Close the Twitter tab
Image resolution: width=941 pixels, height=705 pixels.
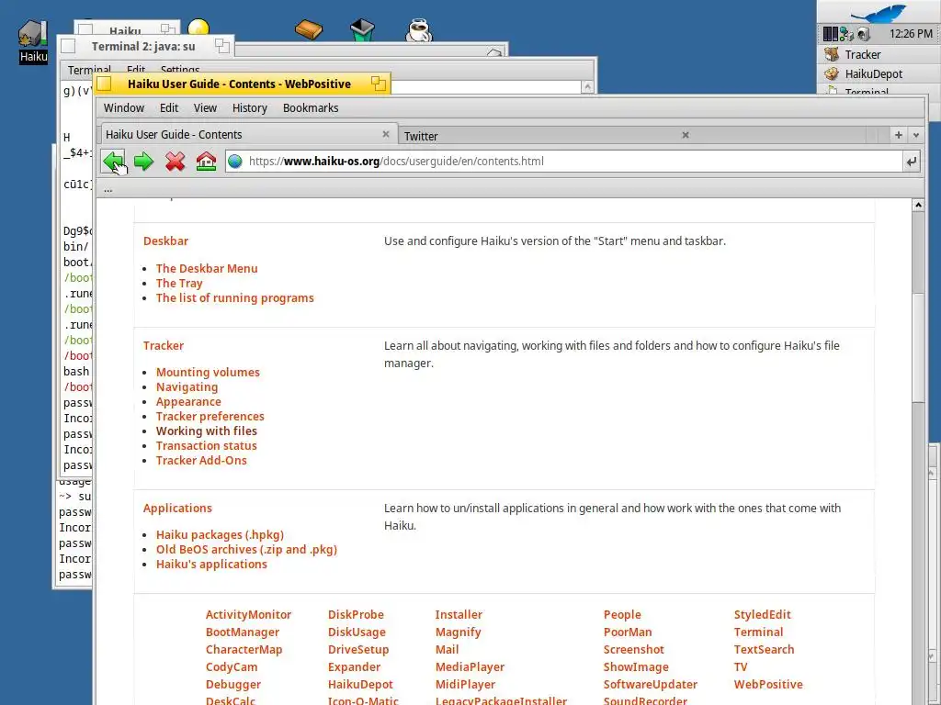coord(686,136)
